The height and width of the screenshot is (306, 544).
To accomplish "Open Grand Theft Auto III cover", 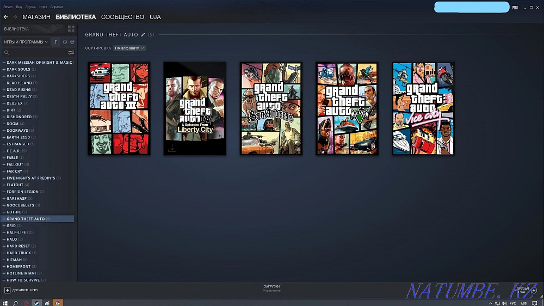I will (x=119, y=108).
